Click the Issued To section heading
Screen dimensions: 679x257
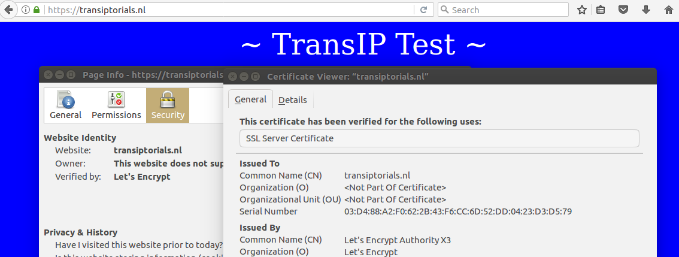(x=259, y=164)
